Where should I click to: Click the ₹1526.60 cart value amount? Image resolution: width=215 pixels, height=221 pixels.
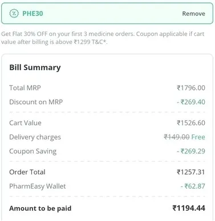191,123
